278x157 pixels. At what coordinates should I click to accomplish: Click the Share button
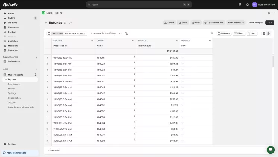pyautogui.click(x=183, y=23)
